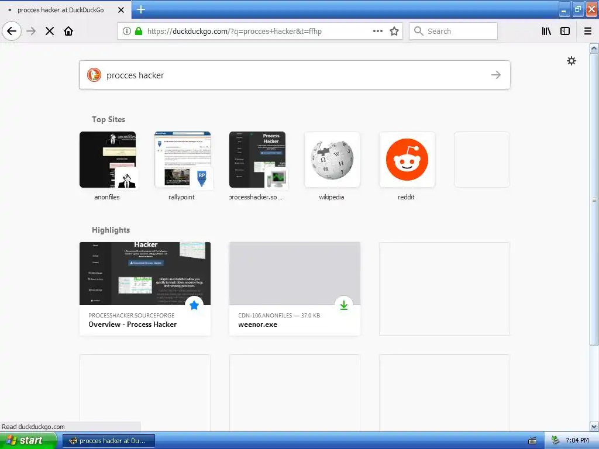
Task: Open page actions three-dot menu in address bar
Action: 378,31
